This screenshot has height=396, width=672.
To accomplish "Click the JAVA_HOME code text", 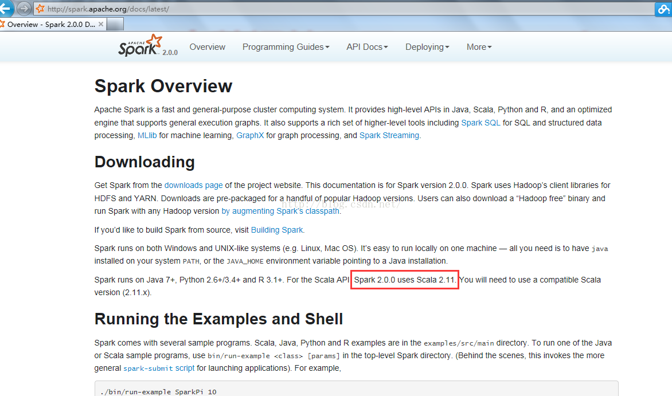I will (245, 261).
